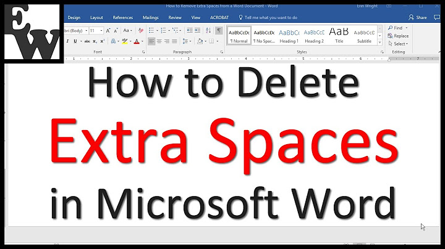
Task: Expand the Styles gallery More arrow
Action: [379, 42]
